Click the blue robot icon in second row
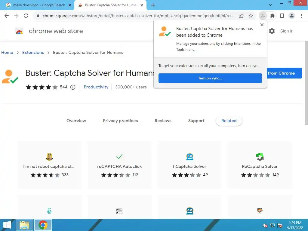This screenshot has height=231, width=308. point(189,211)
